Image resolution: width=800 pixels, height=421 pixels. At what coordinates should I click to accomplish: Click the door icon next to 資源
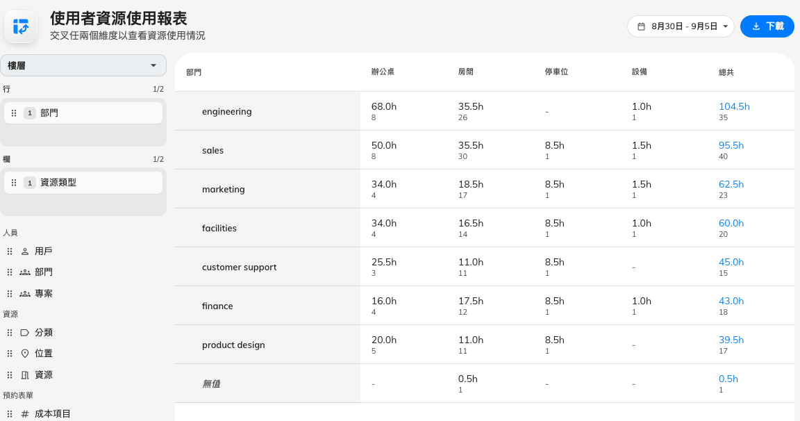[24, 375]
